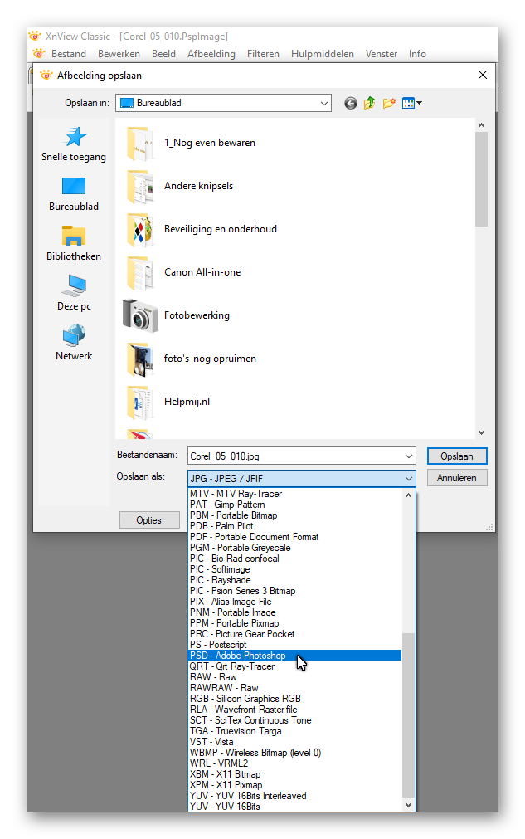Choose PNM - Portable Image format
This screenshot has height=839, width=525.
pos(295,612)
